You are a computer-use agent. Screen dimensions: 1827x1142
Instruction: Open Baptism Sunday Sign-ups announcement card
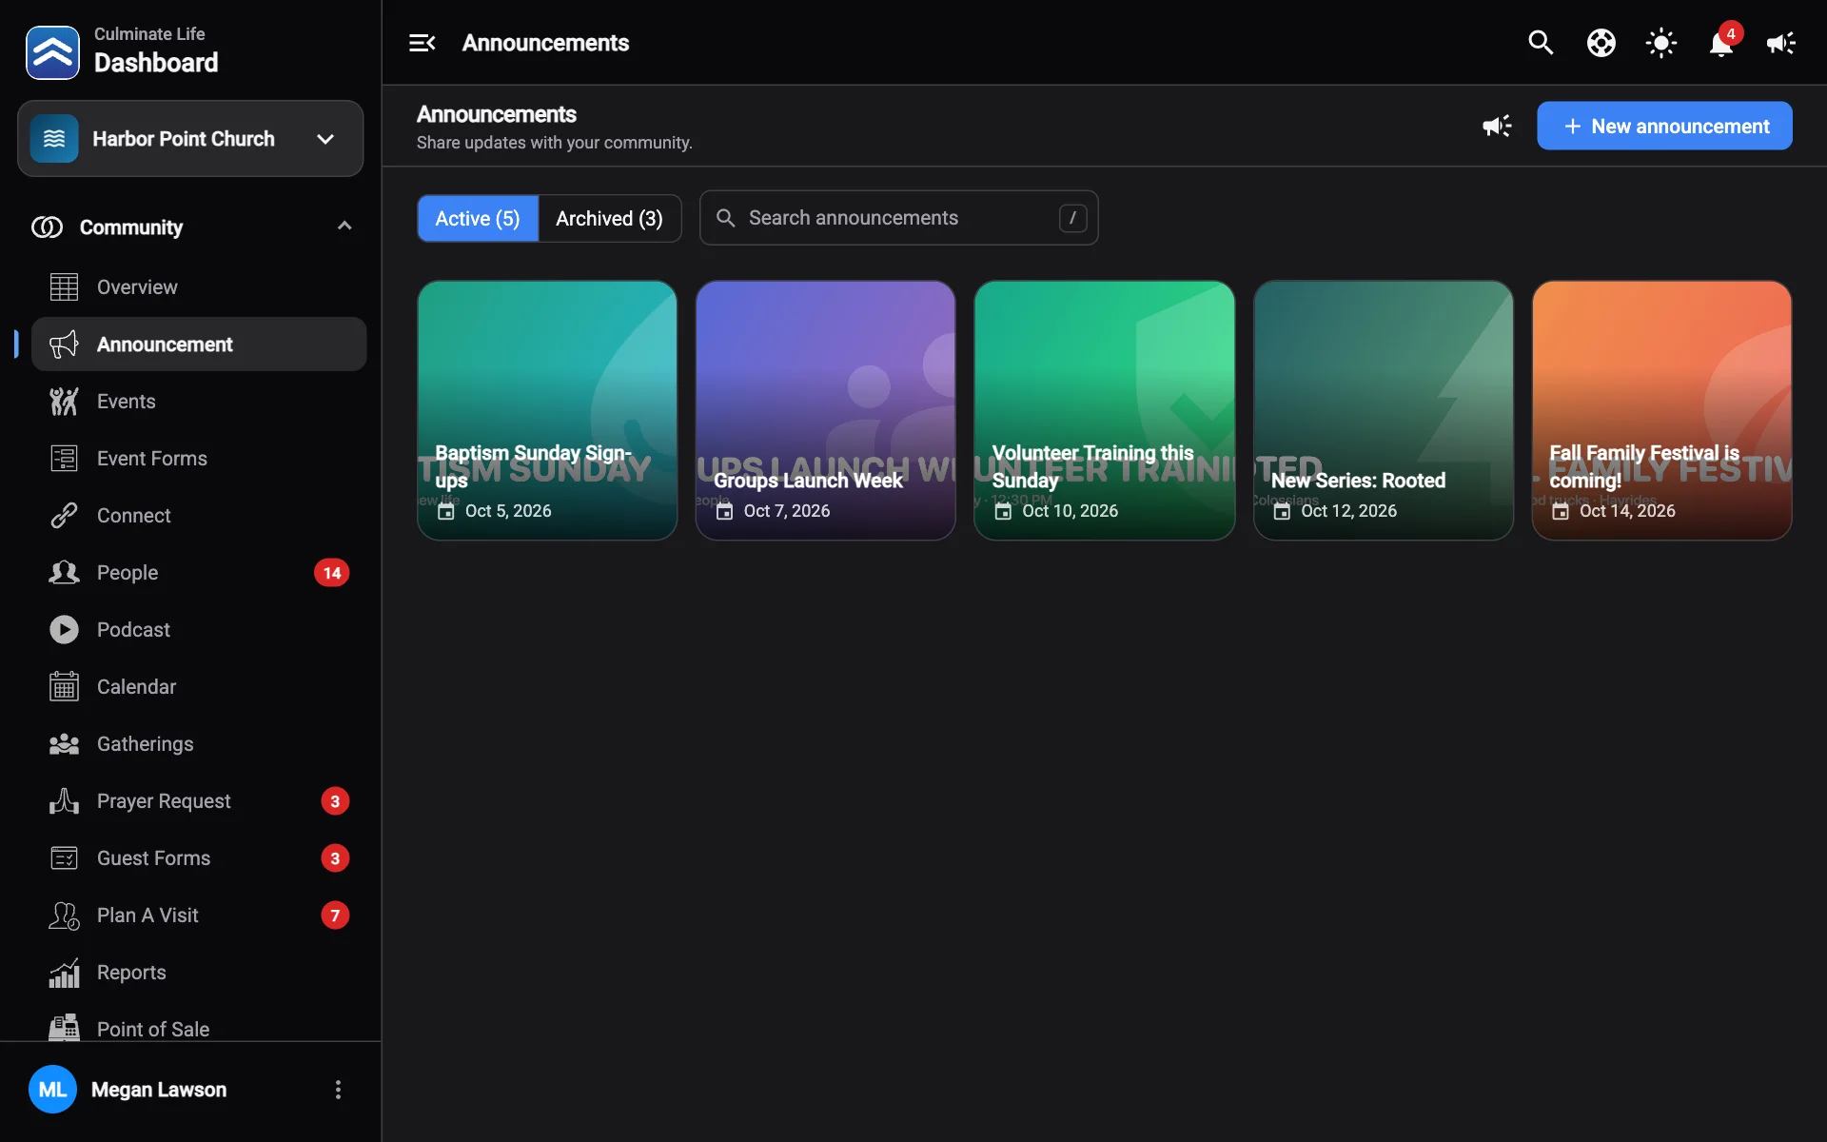[547, 410]
